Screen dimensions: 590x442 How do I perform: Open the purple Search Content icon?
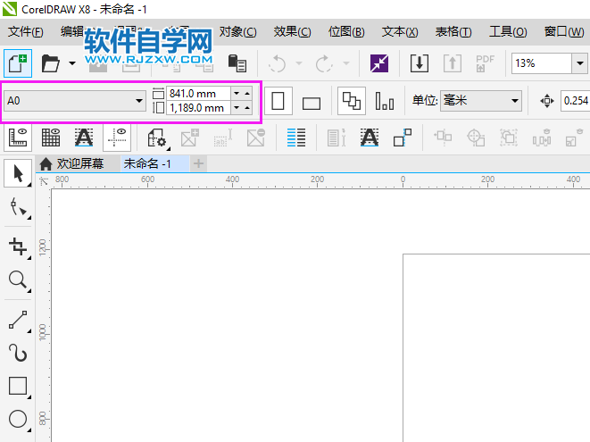click(379, 63)
